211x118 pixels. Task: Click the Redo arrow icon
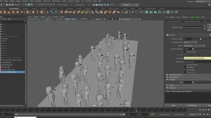[x=18, y=5]
